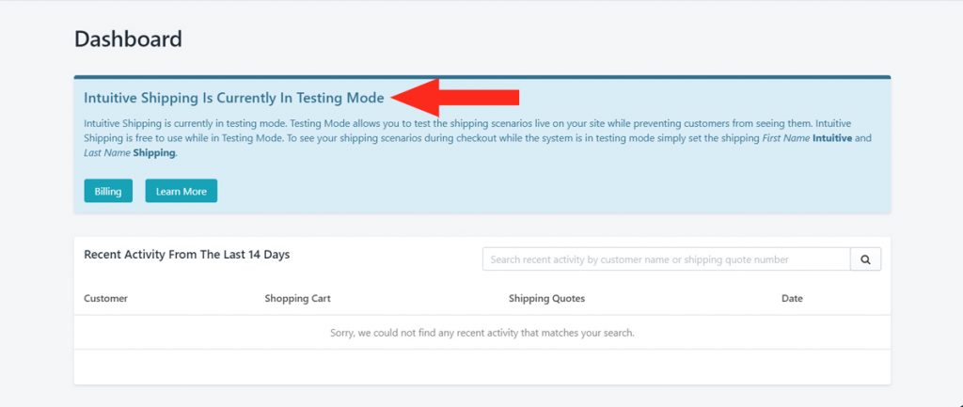Click the Recent Activity From The Last 14 Days title

click(x=187, y=255)
